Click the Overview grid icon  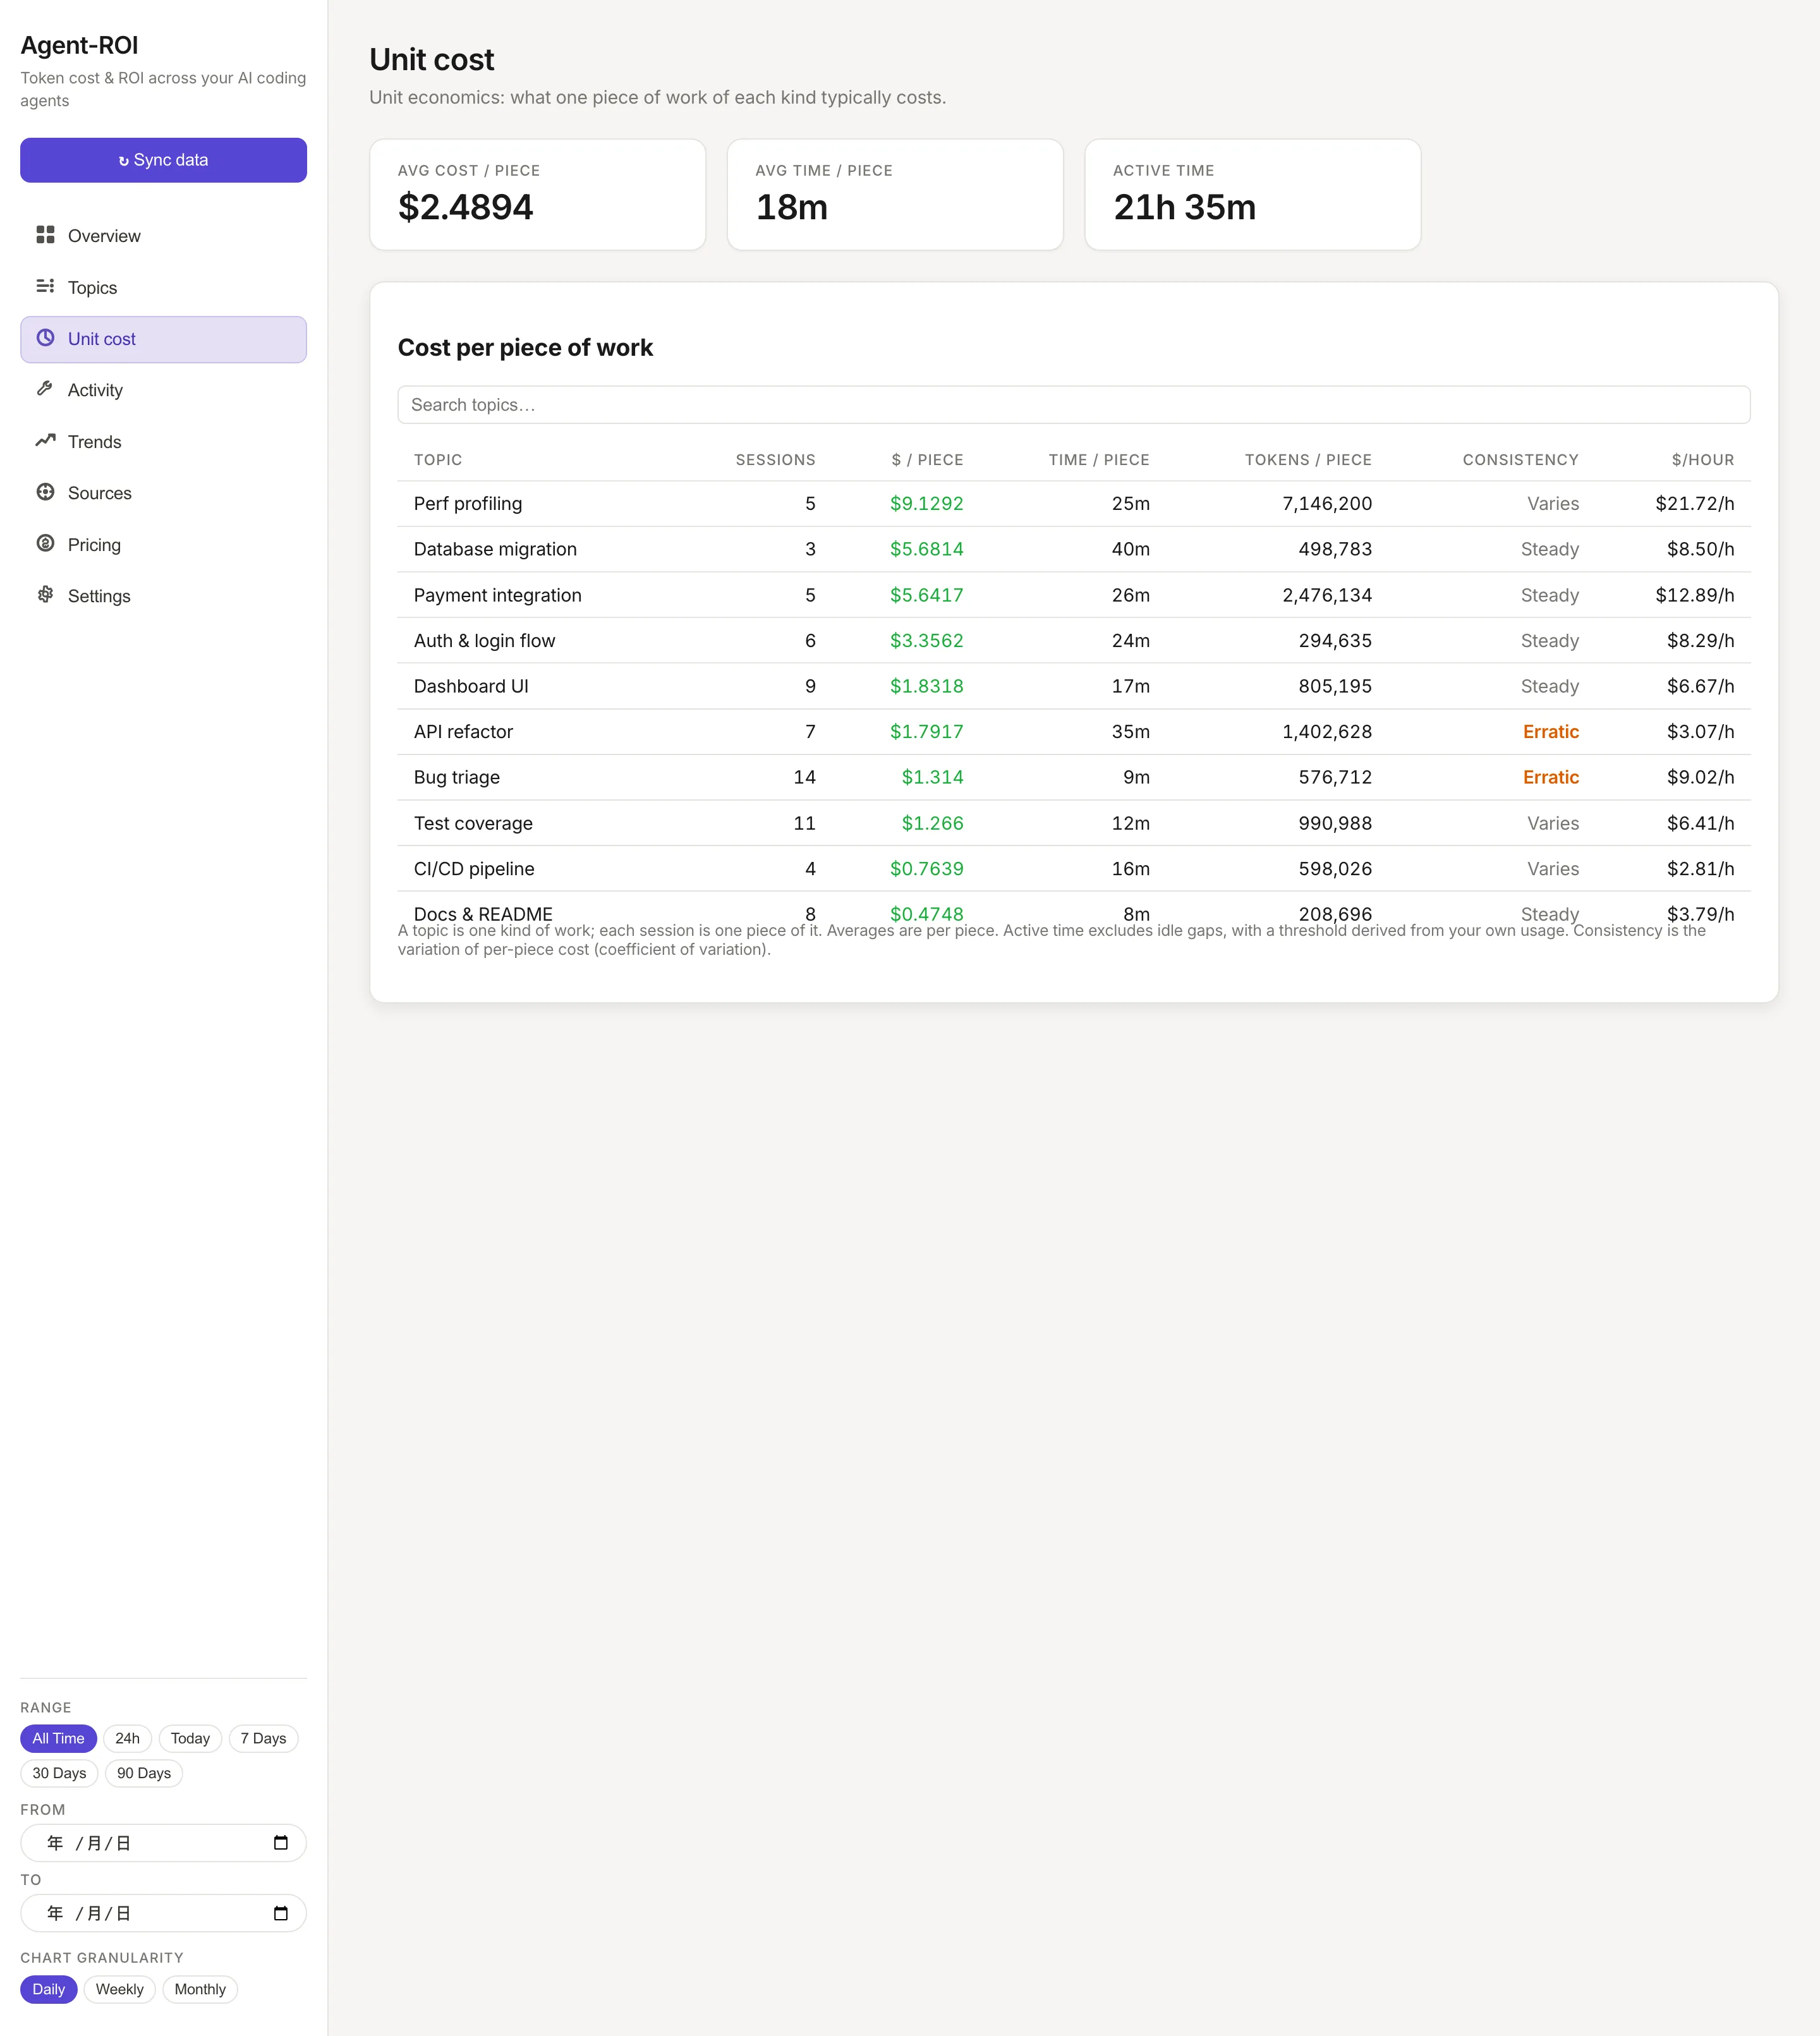coord(45,235)
